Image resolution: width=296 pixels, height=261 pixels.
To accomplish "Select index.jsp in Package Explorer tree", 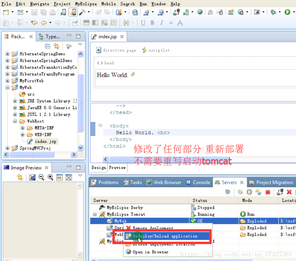I will click(45, 142).
